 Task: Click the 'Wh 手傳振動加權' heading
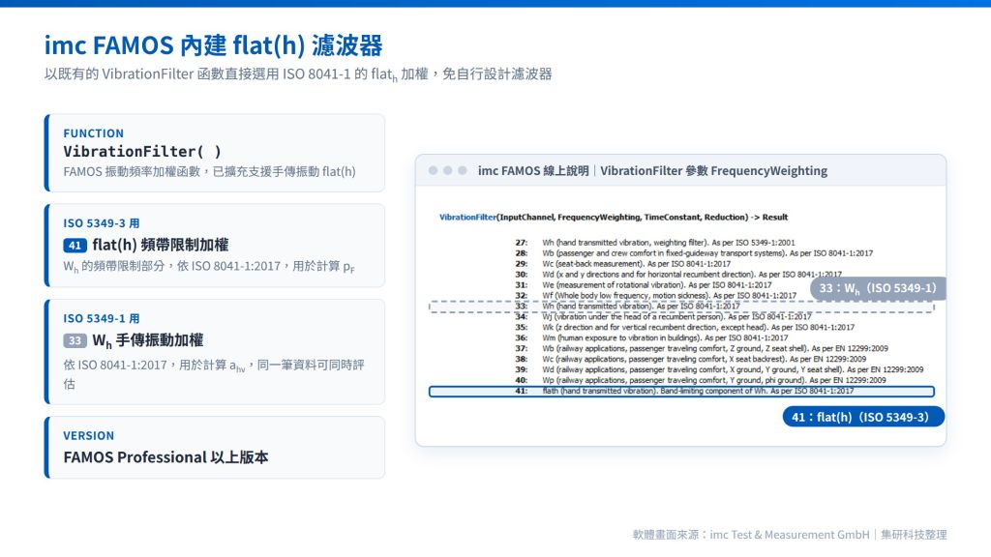148,341
